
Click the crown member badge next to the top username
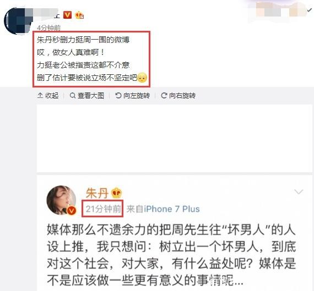point(79,15)
